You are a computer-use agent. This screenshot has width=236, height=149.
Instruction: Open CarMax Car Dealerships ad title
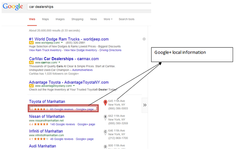coord(64,59)
